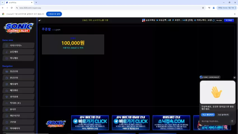
Task: Click the 쪽지함 message icon
Action: pyautogui.click(x=7, y=103)
